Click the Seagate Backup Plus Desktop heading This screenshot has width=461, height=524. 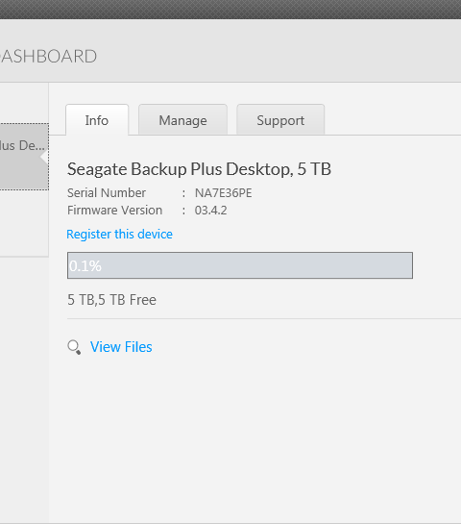200,169
